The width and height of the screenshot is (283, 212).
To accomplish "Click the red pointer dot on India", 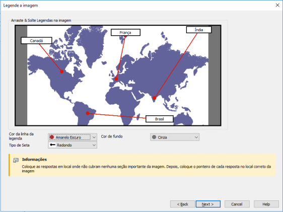I will coord(154,98).
